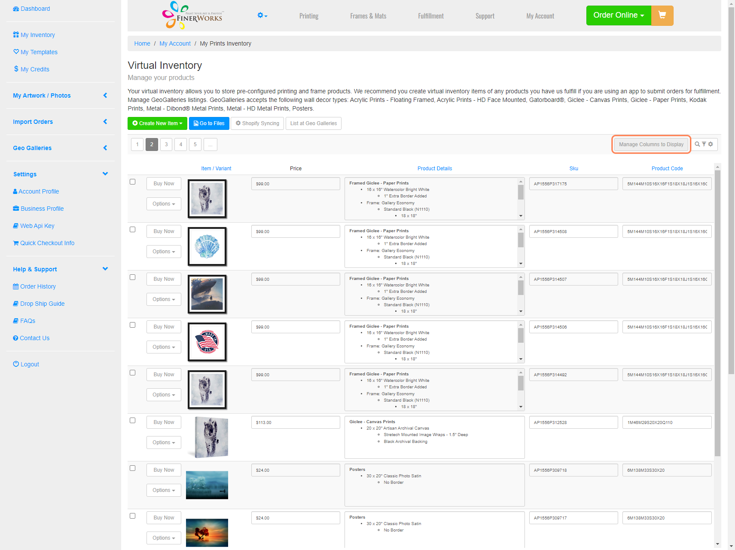This screenshot has width=735, height=550.
Task: Select checkbox for SKU AP1556P314508 row
Action: tap(133, 230)
